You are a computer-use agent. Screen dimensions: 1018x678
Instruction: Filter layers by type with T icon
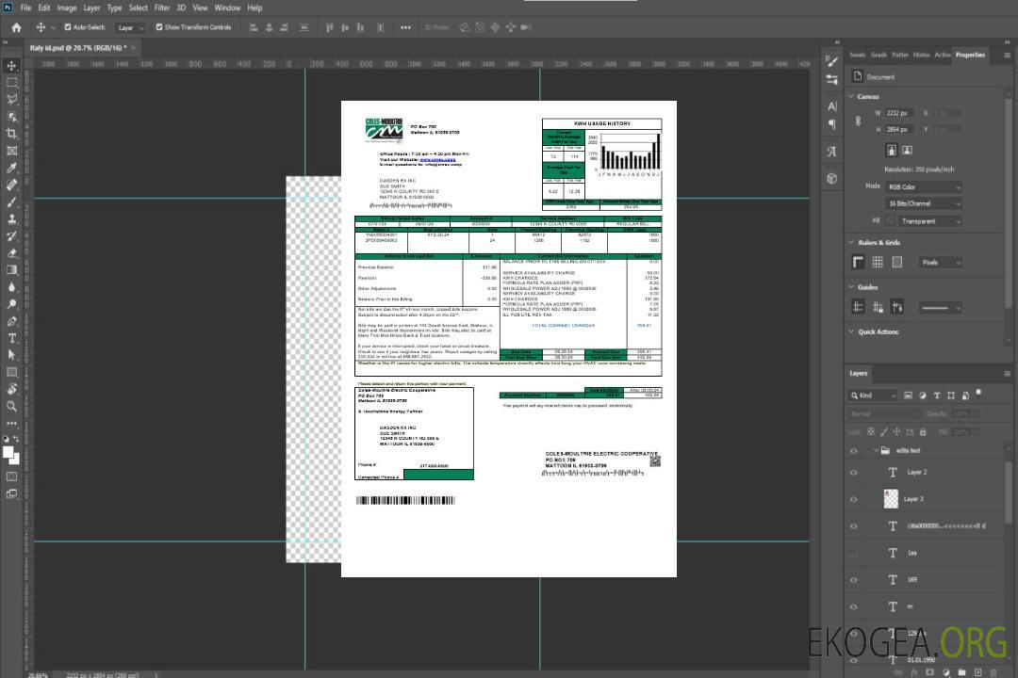pyautogui.click(x=937, y=395)
